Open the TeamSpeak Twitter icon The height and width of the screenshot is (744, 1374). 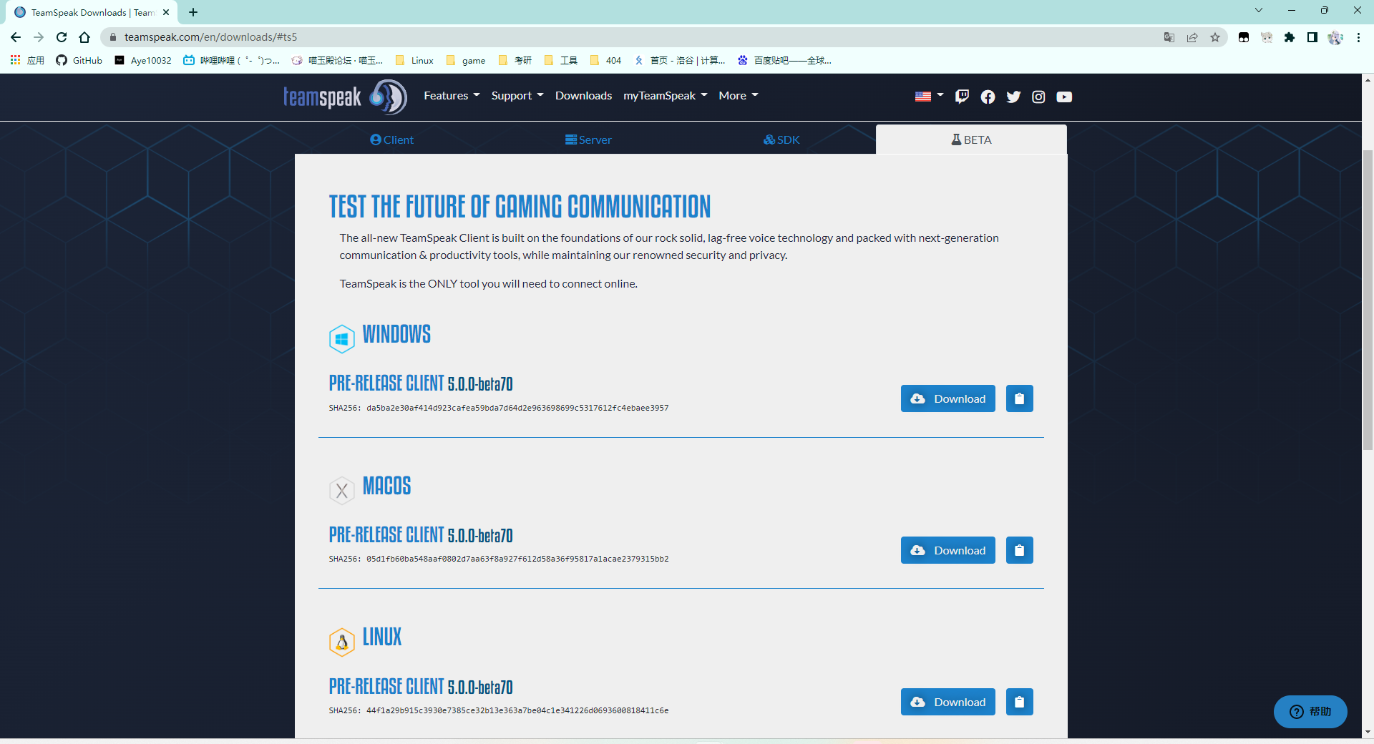pyautogui.click(x=1013, y=97)
